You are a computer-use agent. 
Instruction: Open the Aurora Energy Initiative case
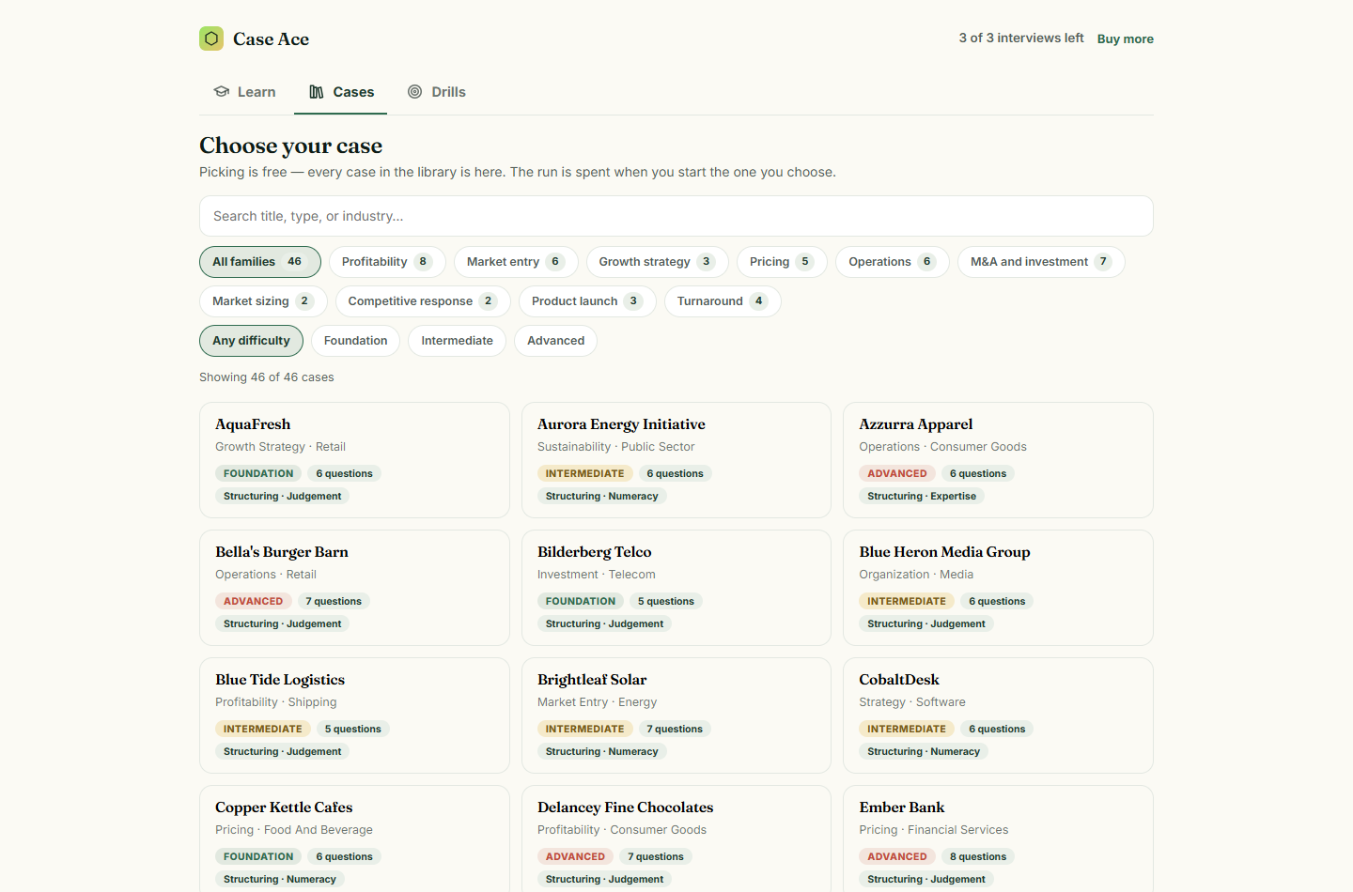coord(676,460)
